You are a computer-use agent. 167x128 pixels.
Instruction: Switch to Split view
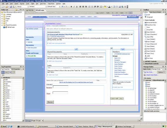33,121
